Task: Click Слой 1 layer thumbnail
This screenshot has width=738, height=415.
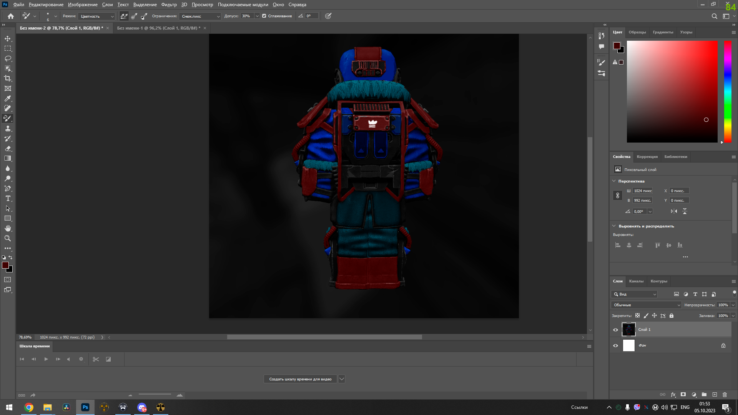Action: tap(628, 330)
